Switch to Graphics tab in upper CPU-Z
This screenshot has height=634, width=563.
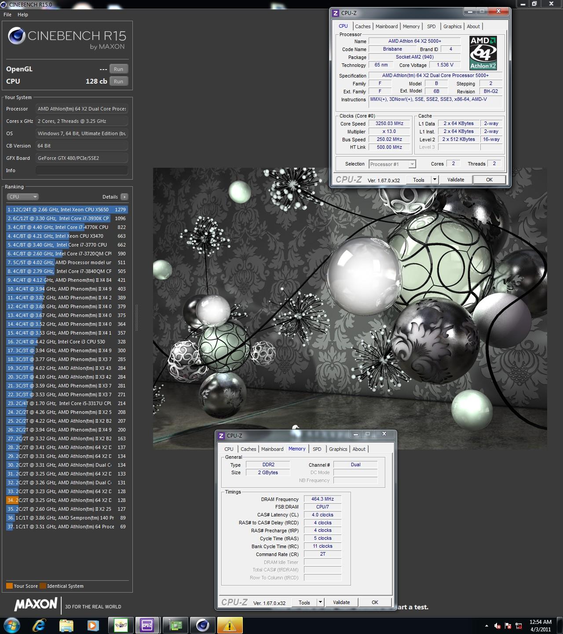tap(452, 26)
